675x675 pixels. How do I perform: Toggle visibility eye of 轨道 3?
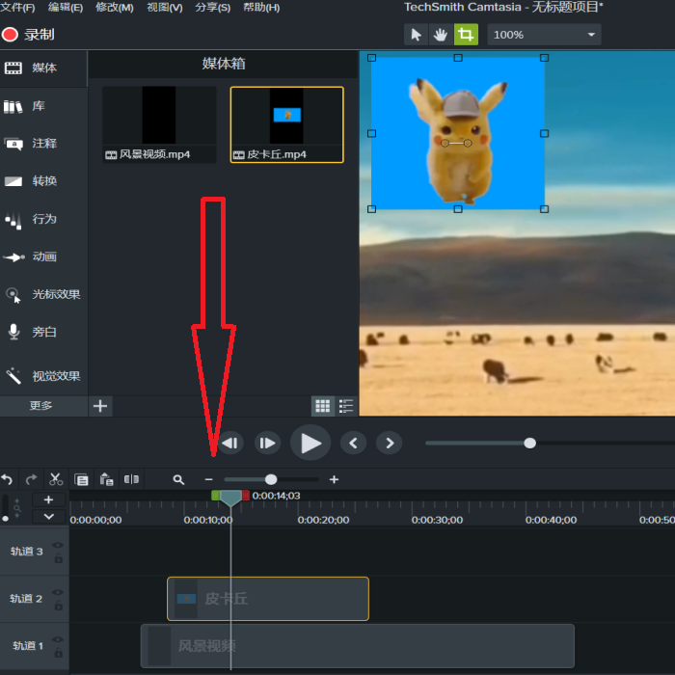[x=58, y=545]
